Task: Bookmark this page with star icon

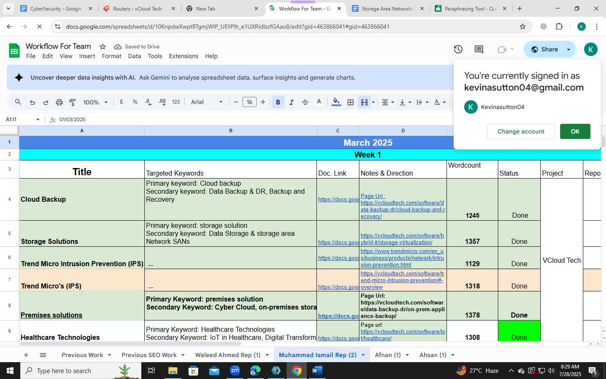Action: [x=523, y=27]
